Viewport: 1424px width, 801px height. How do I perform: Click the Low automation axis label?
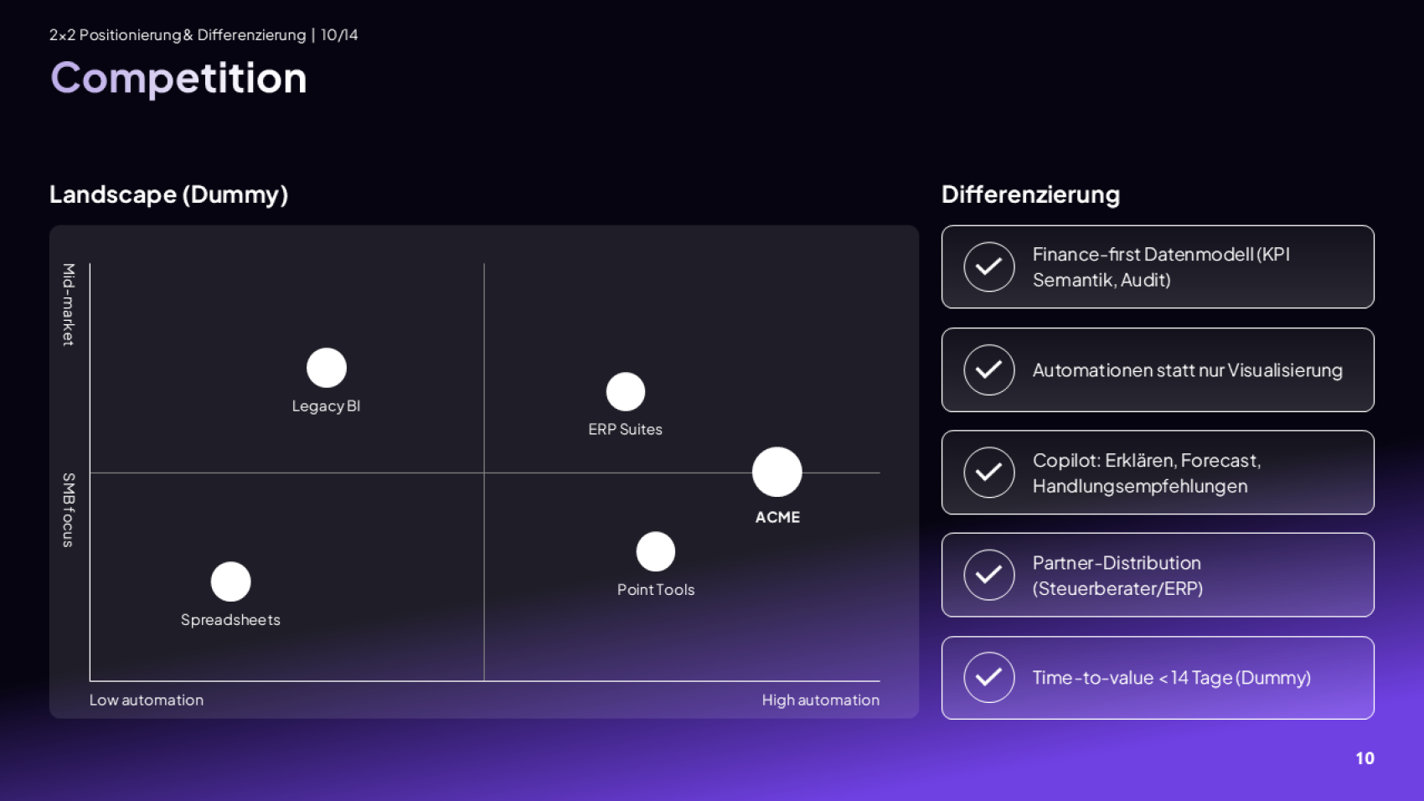coord(147,700)
